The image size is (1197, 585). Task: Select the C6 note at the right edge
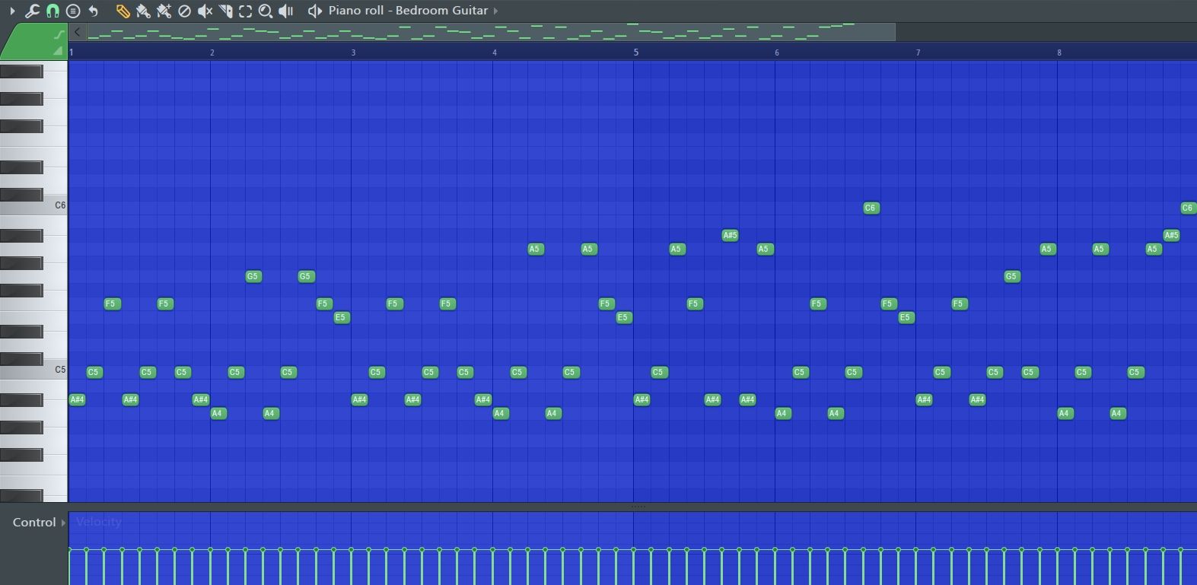[x=1188, y=208]
